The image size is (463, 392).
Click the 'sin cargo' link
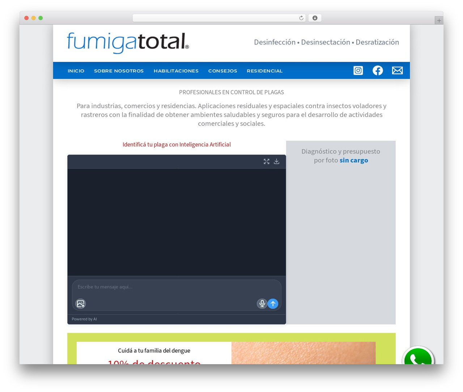point(354,160)
